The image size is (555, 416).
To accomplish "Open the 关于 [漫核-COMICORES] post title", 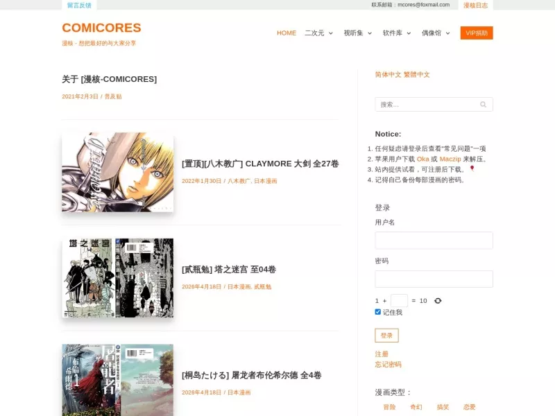I will (x=110, y=79).
